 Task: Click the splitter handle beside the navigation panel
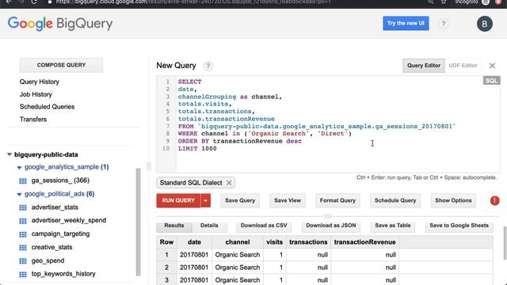(149, 166)
